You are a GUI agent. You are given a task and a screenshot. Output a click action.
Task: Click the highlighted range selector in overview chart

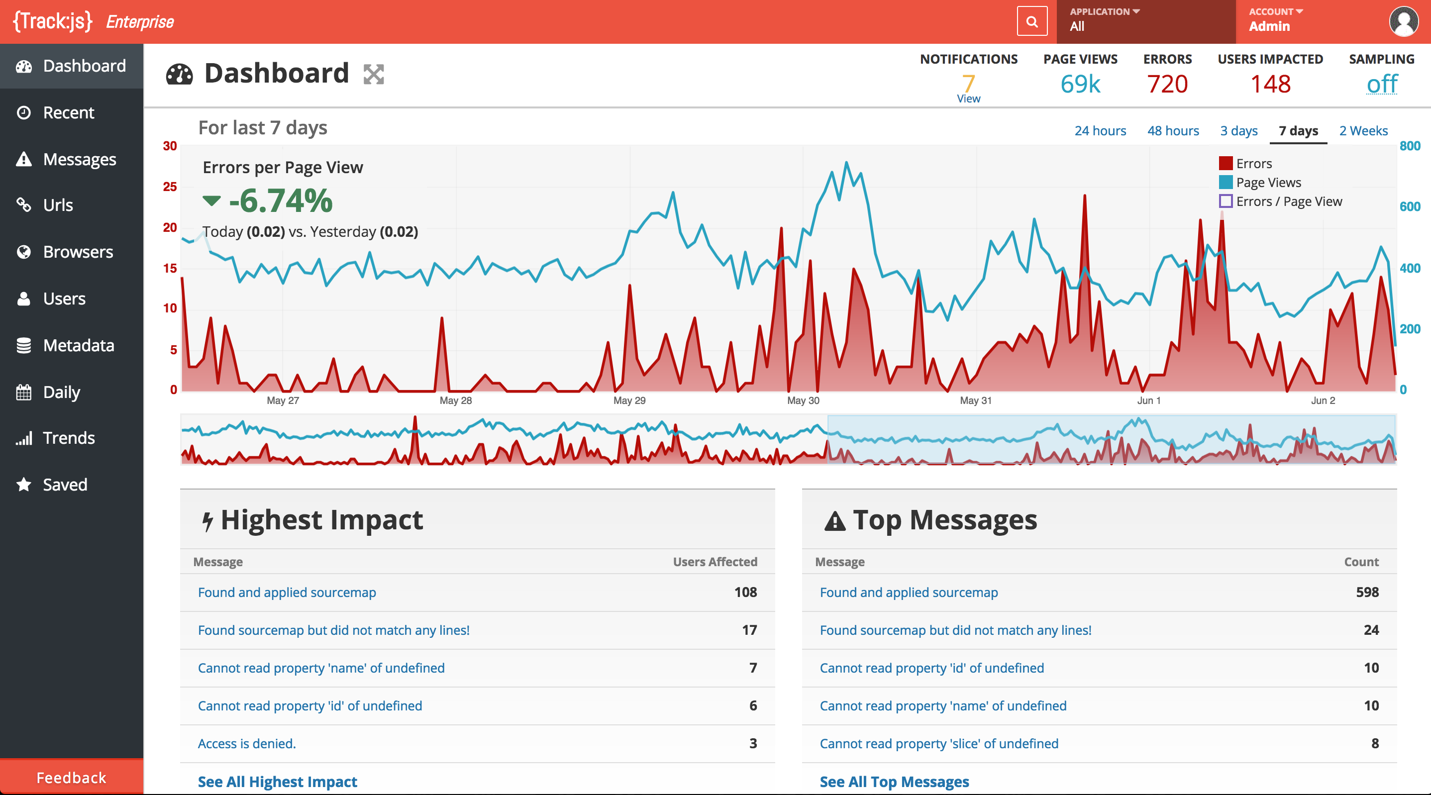[1111, 439]
